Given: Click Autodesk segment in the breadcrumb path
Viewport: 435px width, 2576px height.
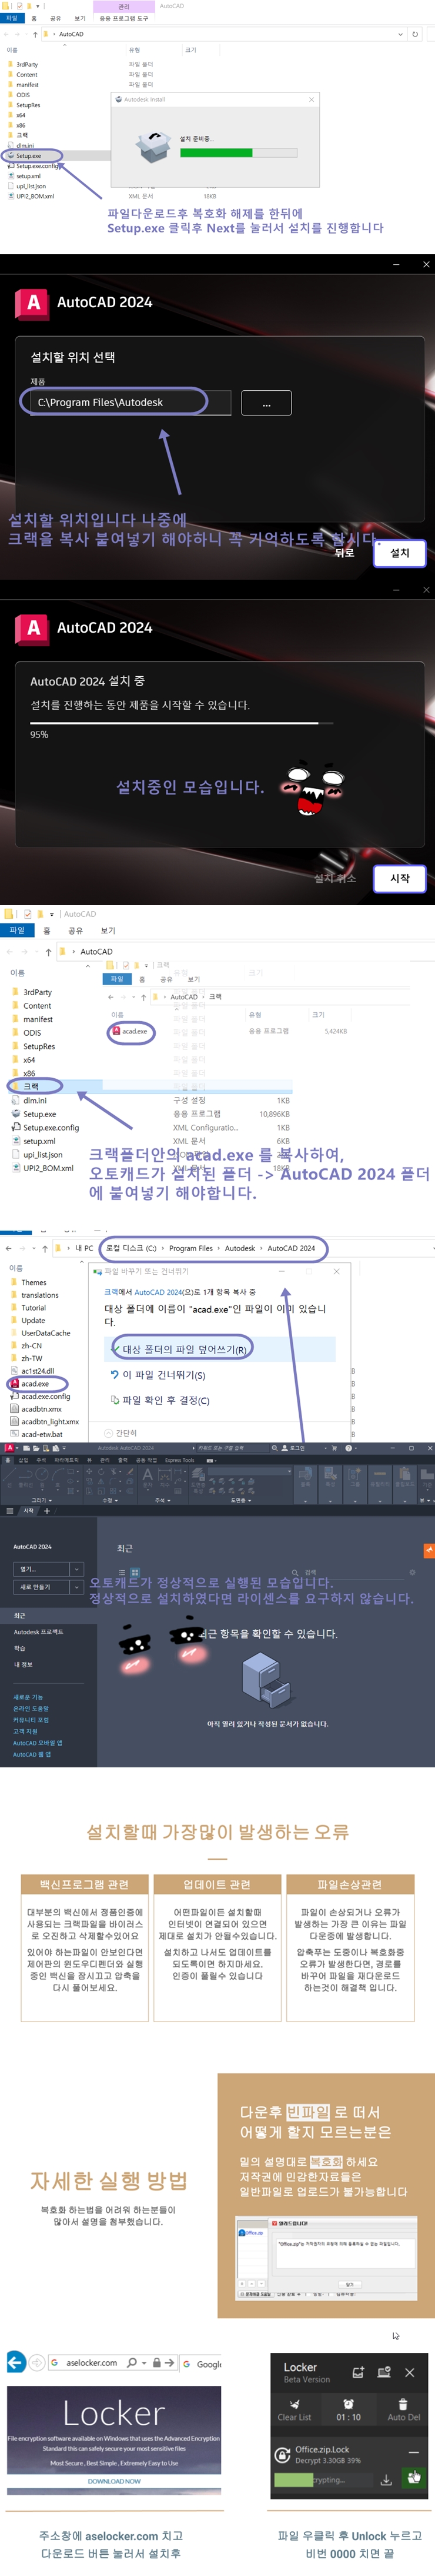Looking at the screenshot, I should [x=239, y=1248].
